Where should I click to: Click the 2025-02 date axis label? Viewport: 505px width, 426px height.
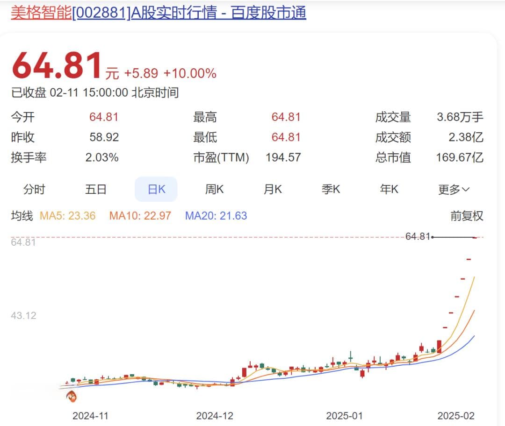pos(456,416)
